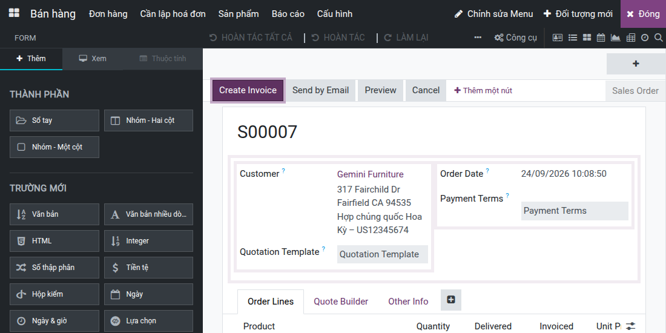
Task: Switch to the form view icon
Action: (558, 38)
